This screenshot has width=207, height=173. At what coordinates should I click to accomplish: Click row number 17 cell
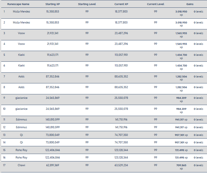[4, 165]
